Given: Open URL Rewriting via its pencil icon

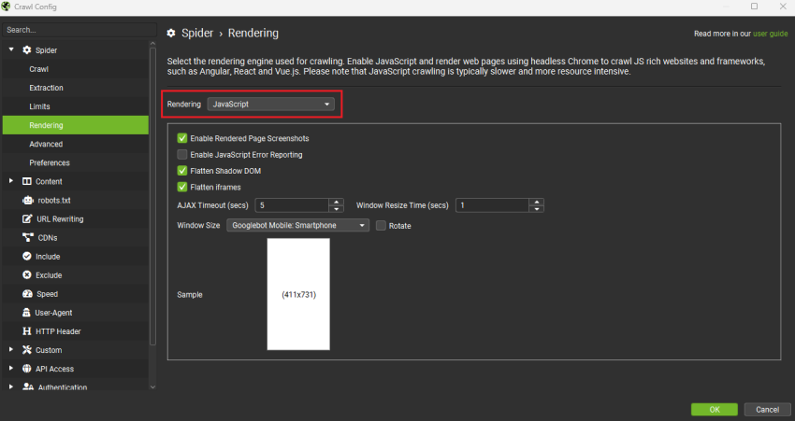Looking at the screenshot, I should (x=27, y=219).
